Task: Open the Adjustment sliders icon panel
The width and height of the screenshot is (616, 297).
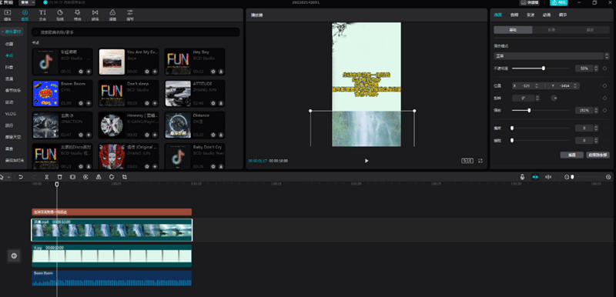Action: [130, 15]
